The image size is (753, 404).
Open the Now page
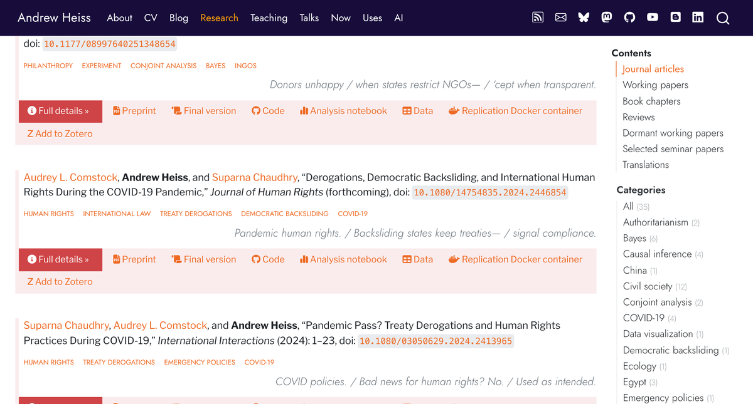coord(341,18)
